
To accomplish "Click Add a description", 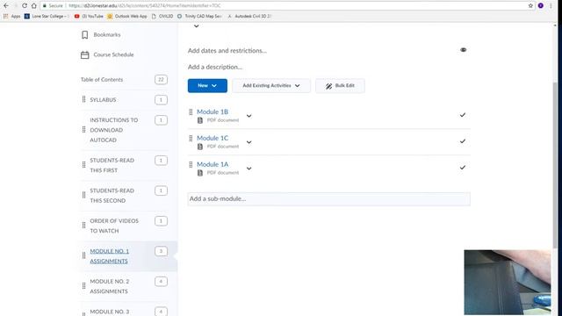I will tap(215, 67).
